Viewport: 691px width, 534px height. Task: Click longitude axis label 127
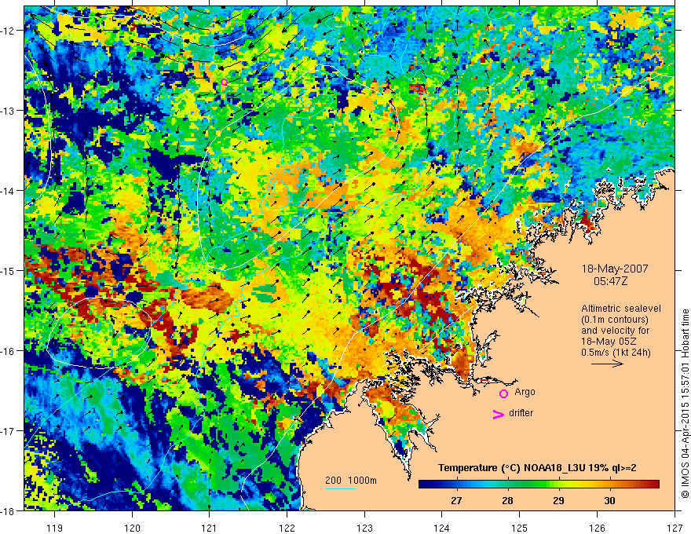[x=675, y=528]
